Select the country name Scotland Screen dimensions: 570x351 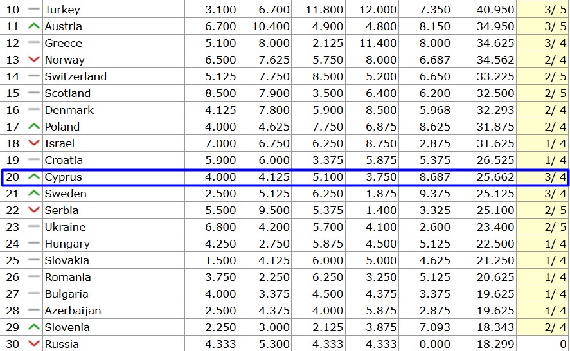point(67,93)
